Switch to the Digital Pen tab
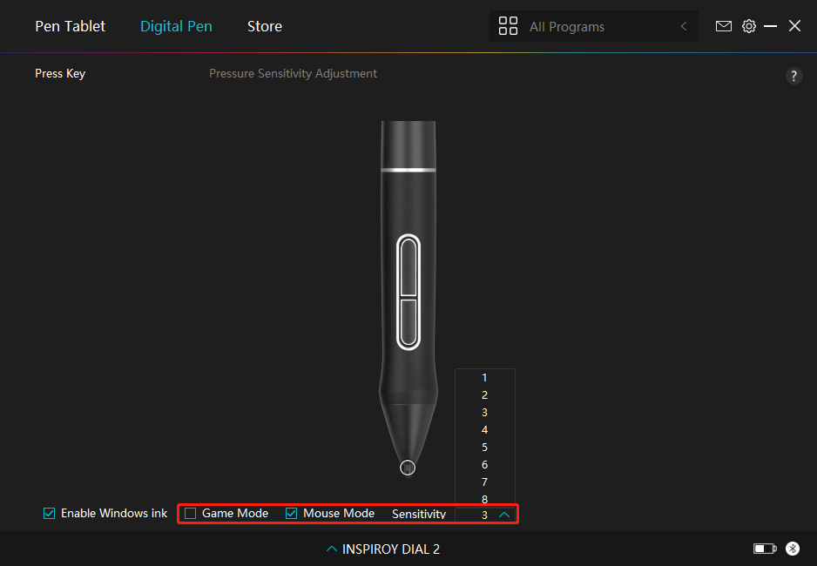The width and height of the screenshot is (817, 566). tap(176, 26)
